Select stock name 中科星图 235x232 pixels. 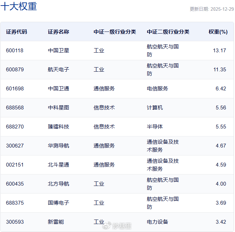[x=58, y=108]
